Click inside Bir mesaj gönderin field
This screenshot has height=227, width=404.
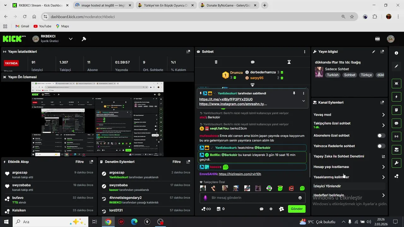[252, 198]
